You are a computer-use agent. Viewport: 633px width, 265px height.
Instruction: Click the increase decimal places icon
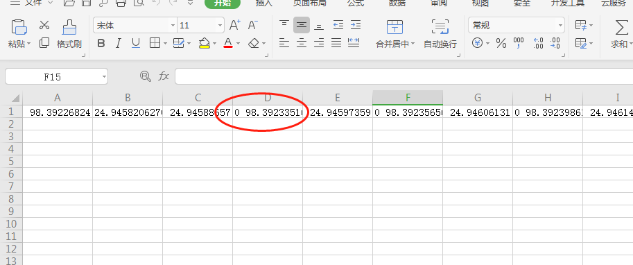538,43
